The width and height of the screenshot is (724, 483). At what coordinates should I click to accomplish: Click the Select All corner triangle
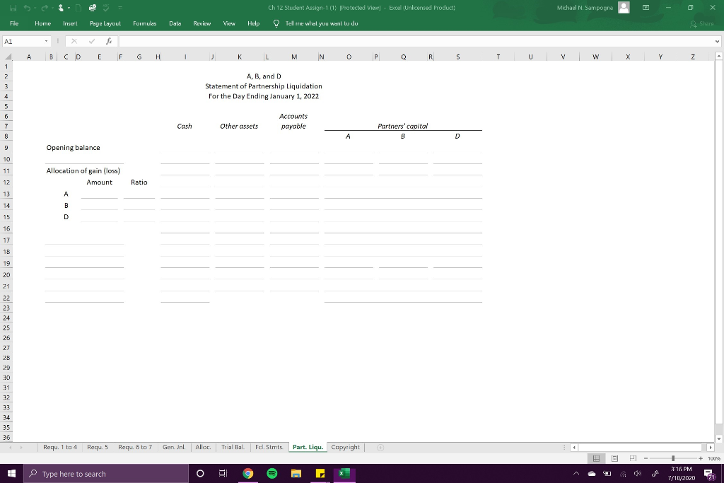pos(8,57)
